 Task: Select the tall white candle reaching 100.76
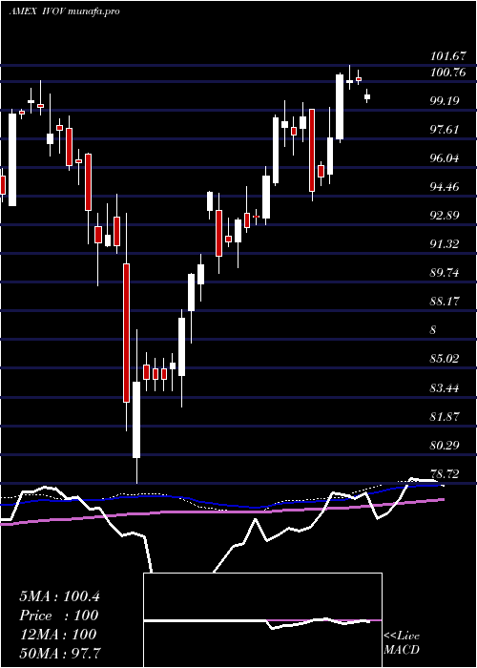click(x=340, y=107)
